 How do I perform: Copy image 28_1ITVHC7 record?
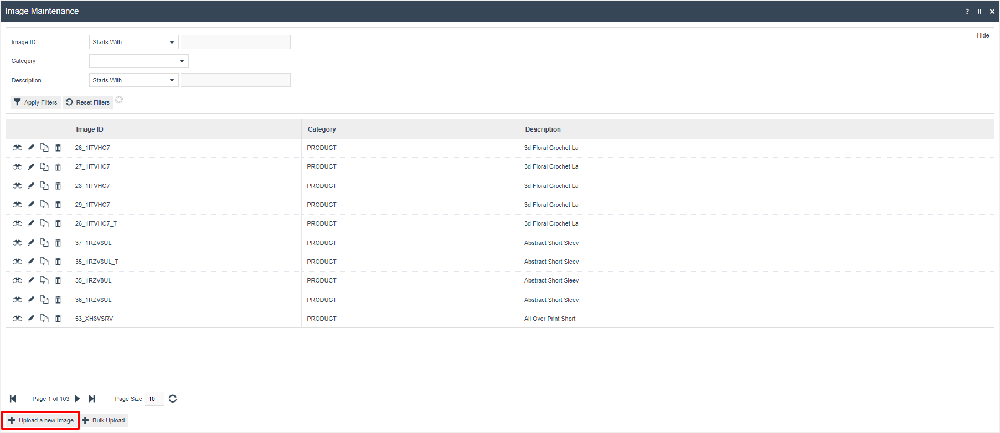tap(44, 186)
